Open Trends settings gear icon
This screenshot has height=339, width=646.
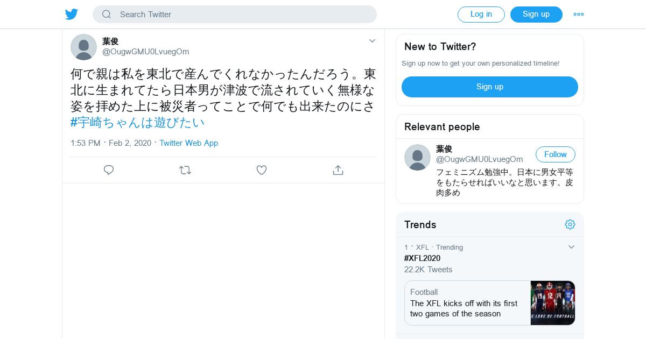tap(570, 224)
